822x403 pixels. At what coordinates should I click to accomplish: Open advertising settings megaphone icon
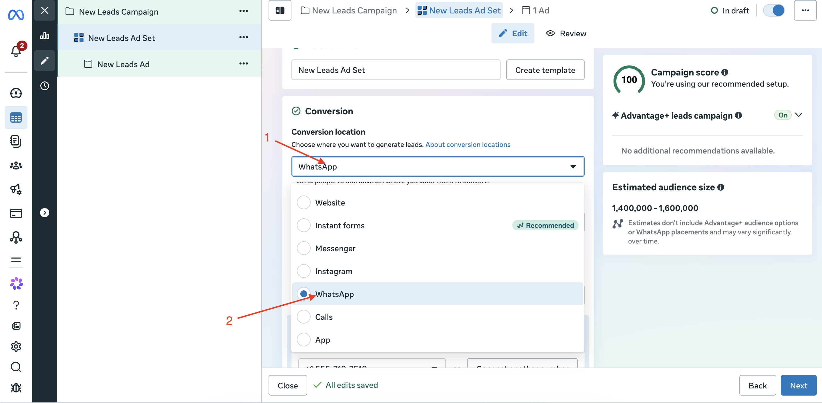click(16, 189)
